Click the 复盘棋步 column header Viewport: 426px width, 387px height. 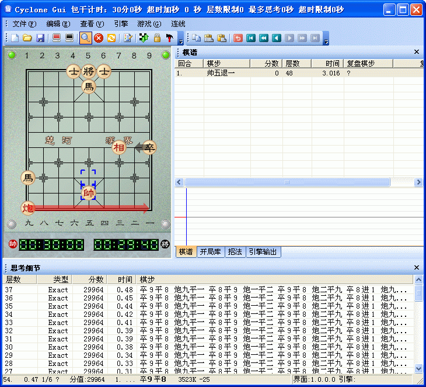click(368, 63)
